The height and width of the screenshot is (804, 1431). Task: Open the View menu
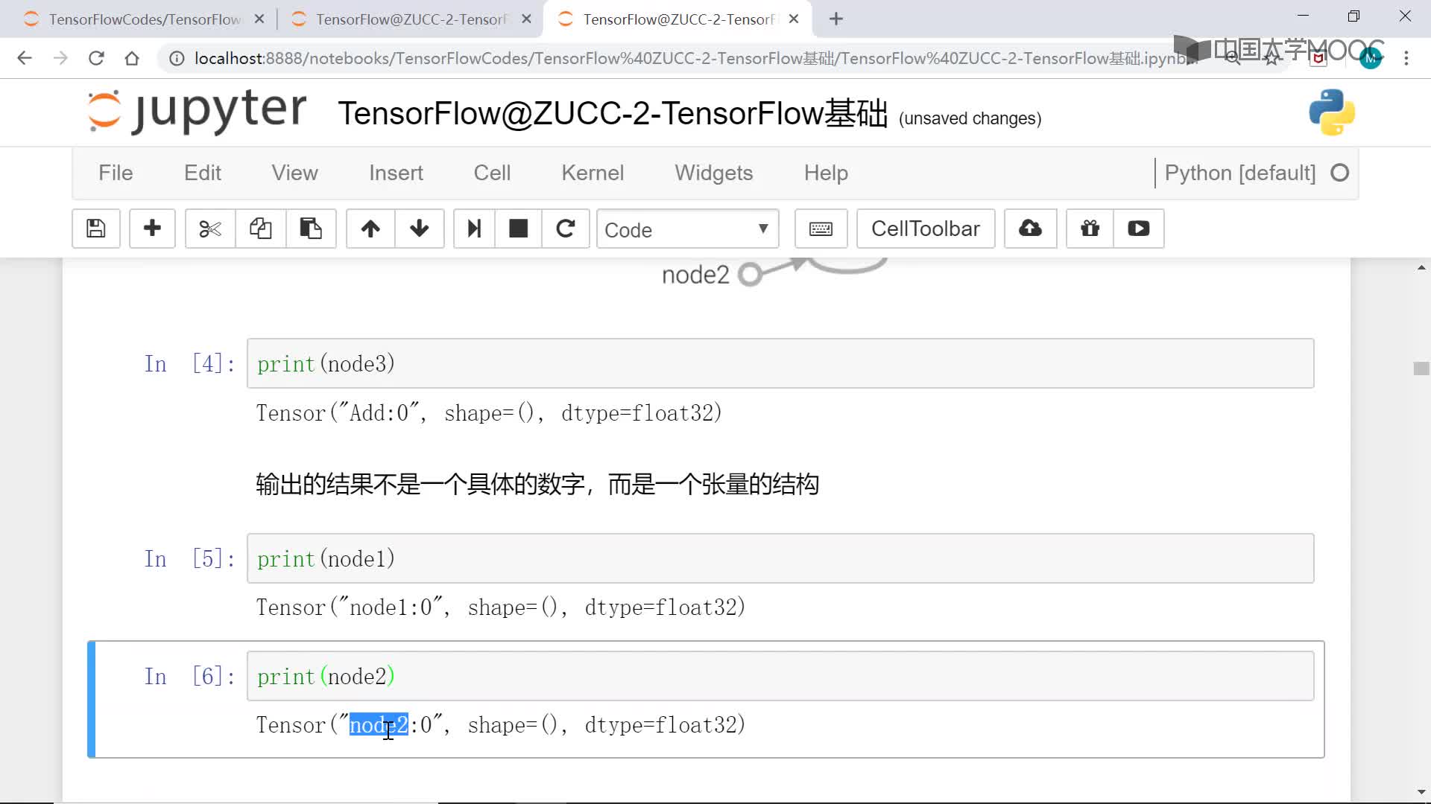[294, 173]
